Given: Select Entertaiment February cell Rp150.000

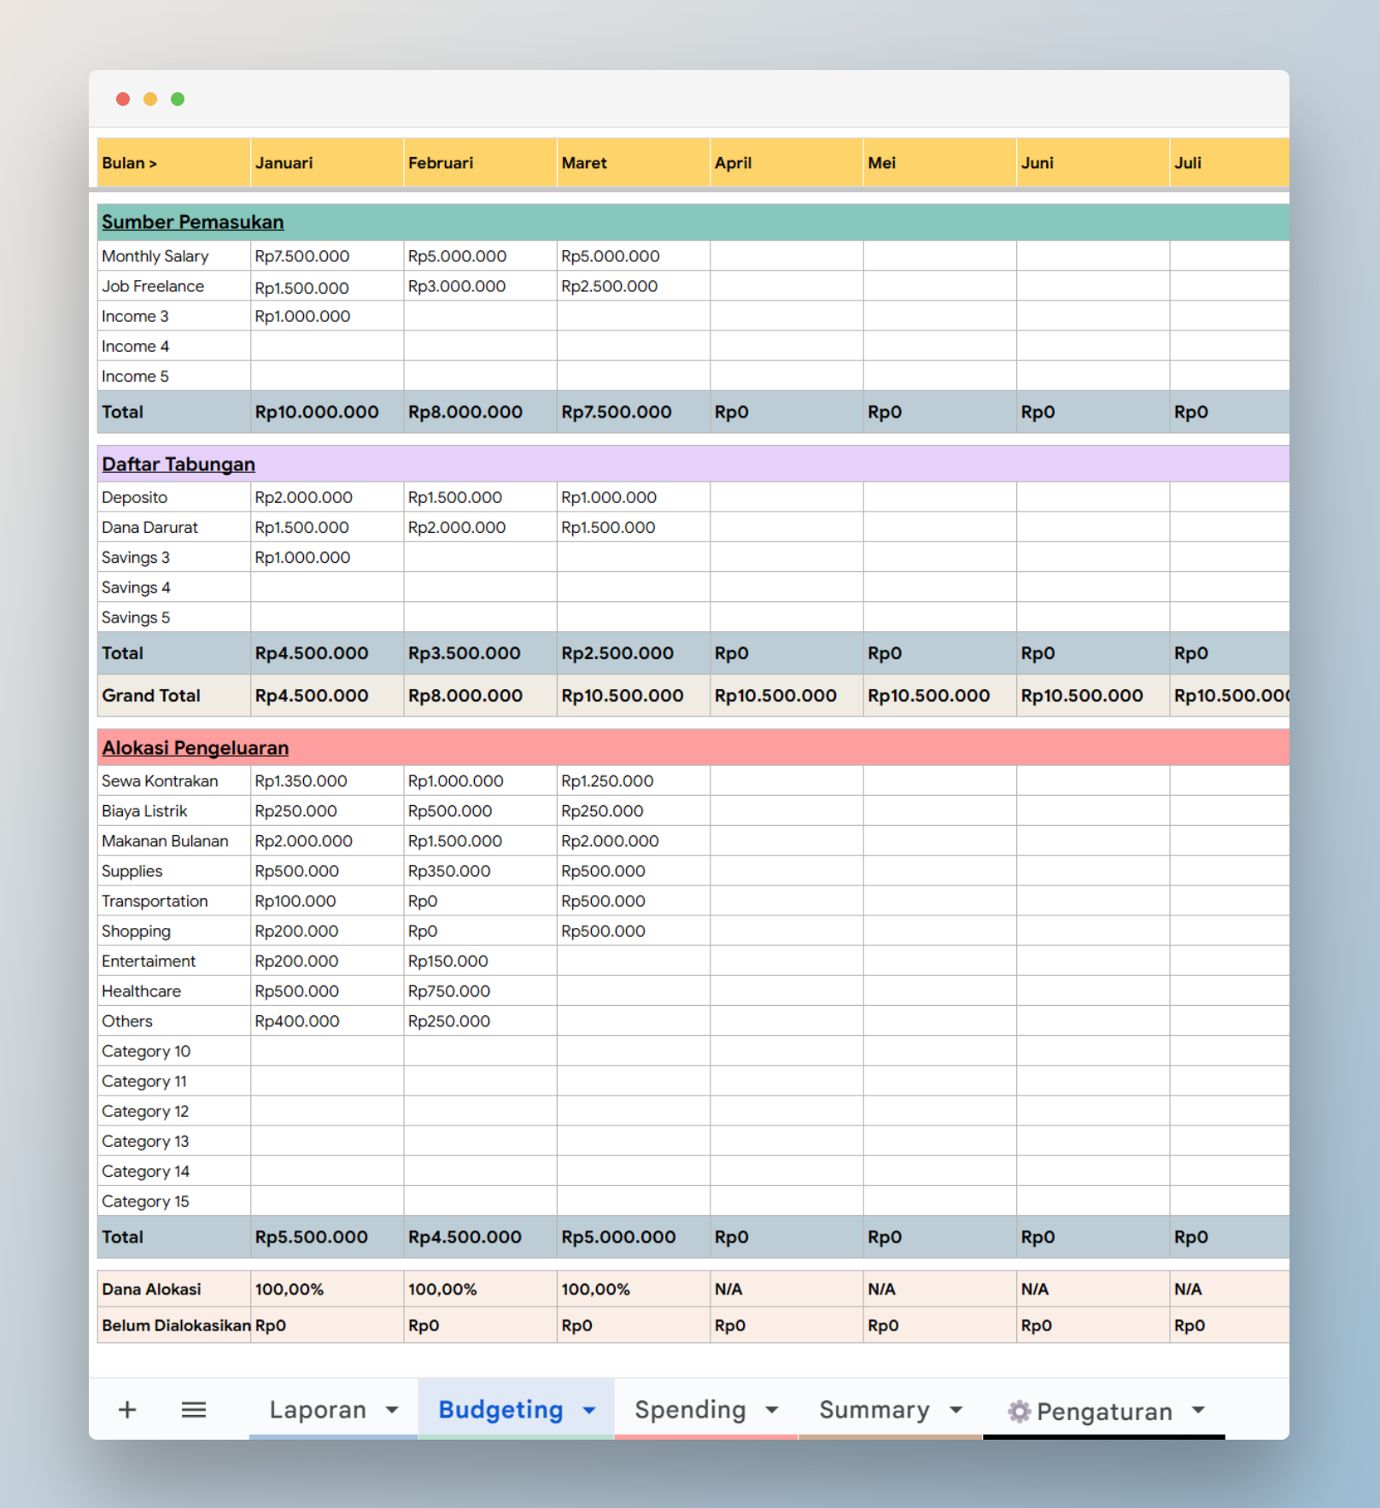Looking at the screenshot, I should (x=480, y=961).
